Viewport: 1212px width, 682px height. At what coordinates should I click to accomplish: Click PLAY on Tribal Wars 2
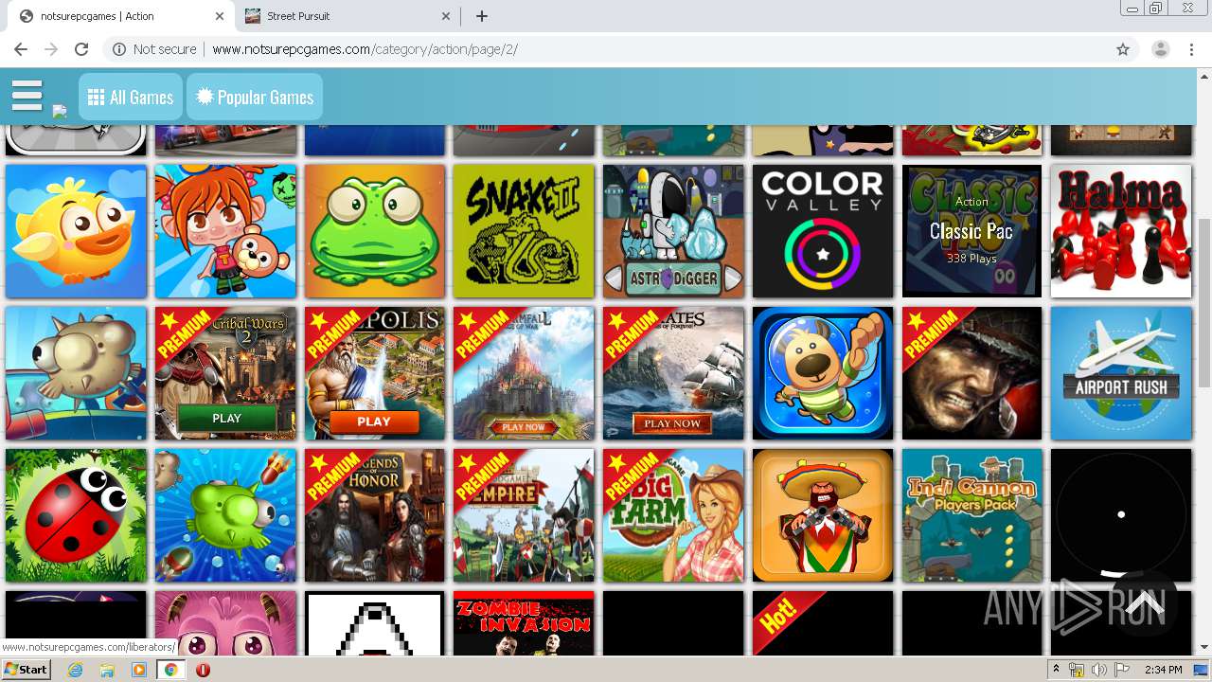pos(226,418)
